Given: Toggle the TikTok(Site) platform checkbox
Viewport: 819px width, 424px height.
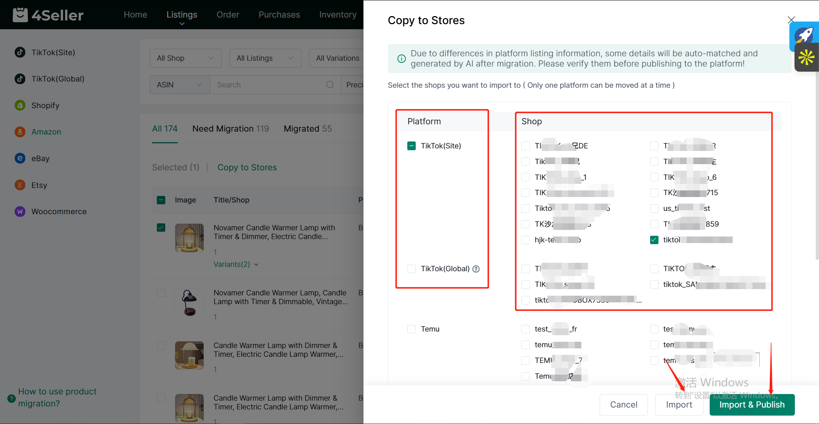Looking at the screenshot, I should (x=411, y=146).
